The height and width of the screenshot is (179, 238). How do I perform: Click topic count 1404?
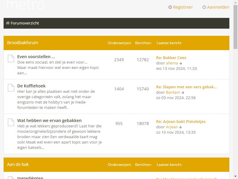coord(119,89)
